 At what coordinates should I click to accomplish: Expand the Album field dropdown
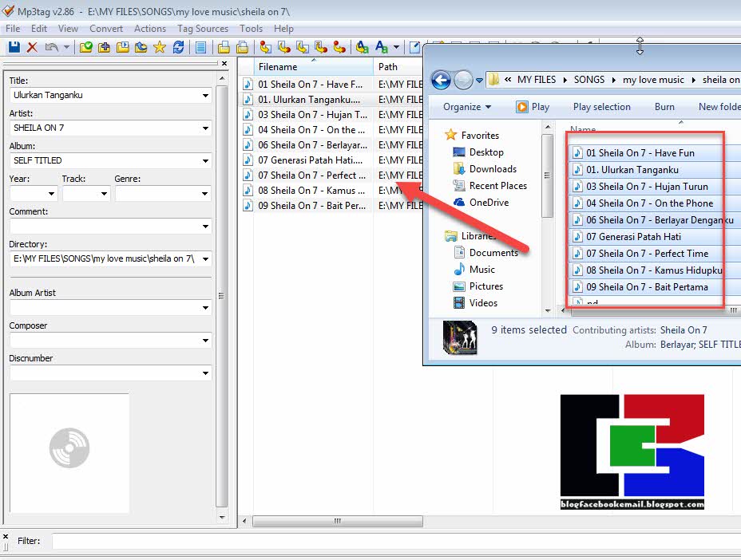pos(205,160)
